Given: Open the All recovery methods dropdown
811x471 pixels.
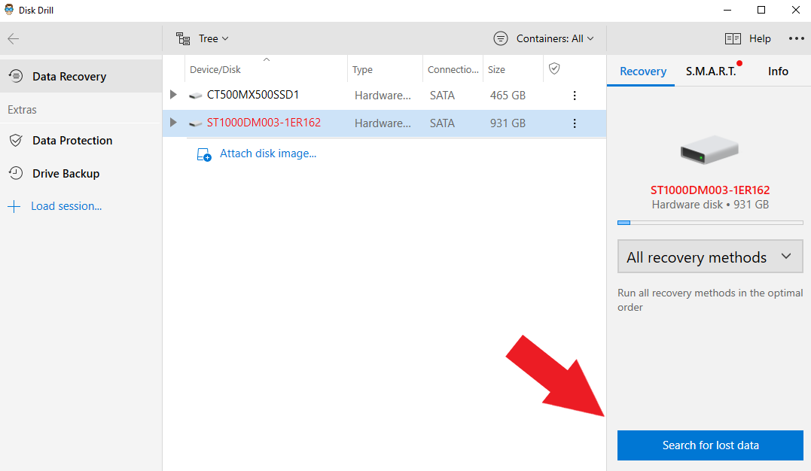Looking at the screenshot, I should tap(709, 257).
